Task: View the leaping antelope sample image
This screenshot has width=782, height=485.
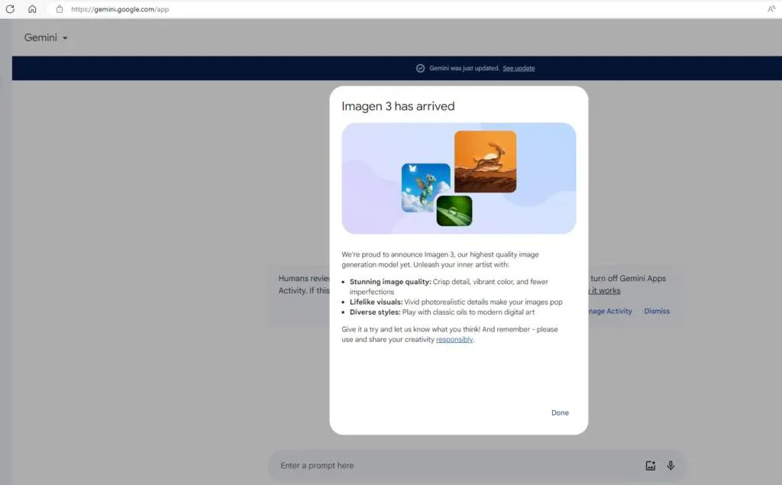Action: (x=485, y=162)
